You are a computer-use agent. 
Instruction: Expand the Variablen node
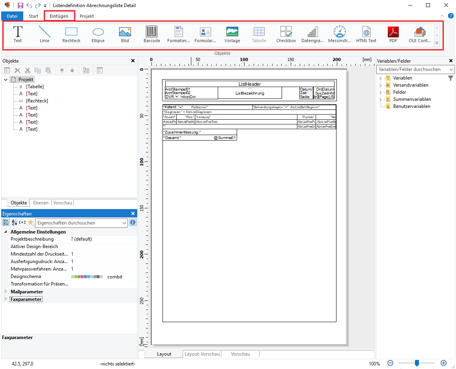[x=380, y=78]
